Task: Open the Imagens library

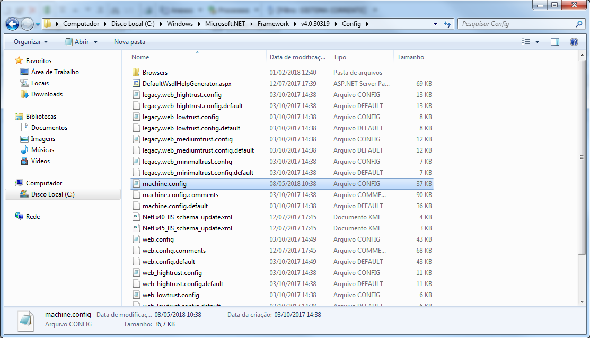Action: (43, 139)
